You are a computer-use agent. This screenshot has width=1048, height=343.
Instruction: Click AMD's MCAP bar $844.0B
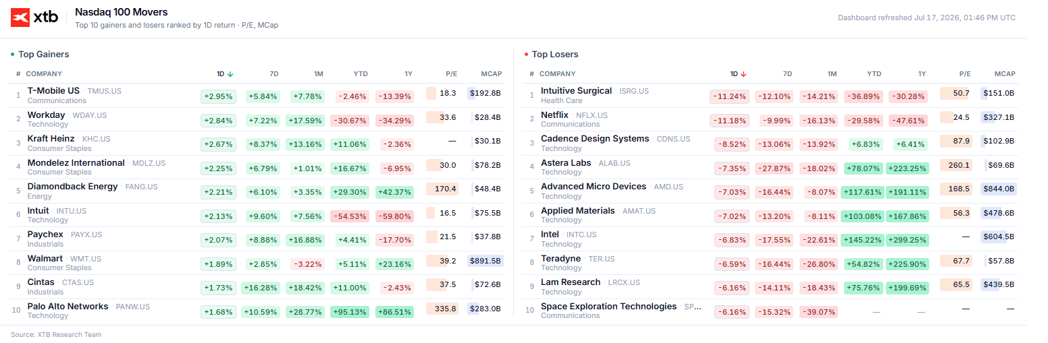coord(999,189)
